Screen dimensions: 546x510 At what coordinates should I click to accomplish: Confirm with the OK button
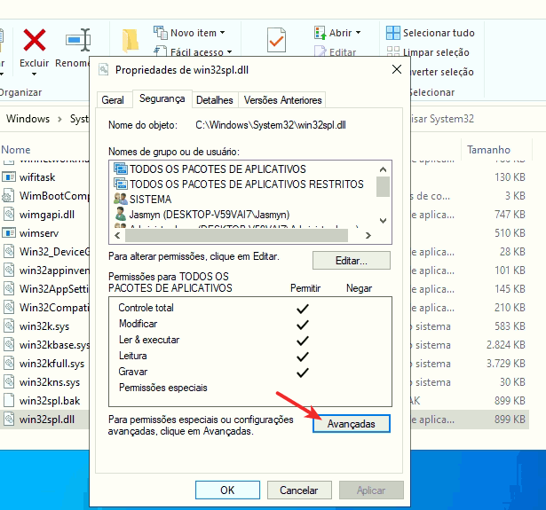[227, 490]
